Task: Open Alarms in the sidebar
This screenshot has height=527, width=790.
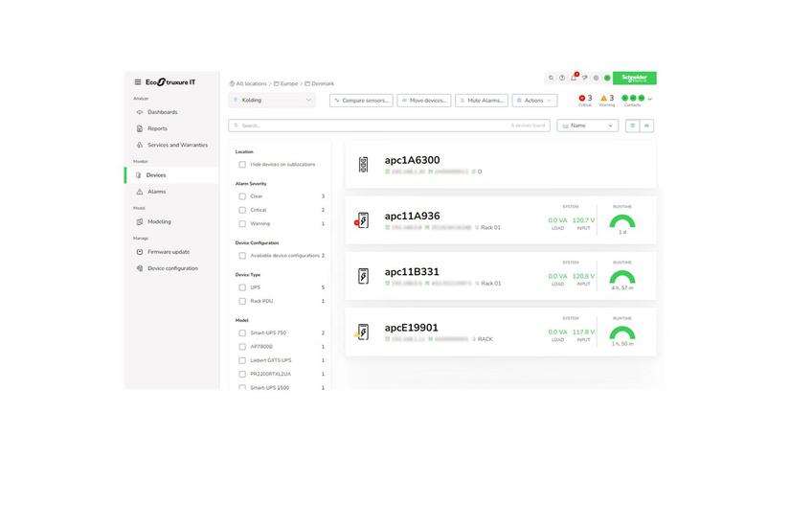Action: click(157, 192)
